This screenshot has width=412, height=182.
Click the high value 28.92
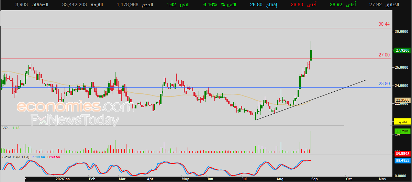coord(336,4)
